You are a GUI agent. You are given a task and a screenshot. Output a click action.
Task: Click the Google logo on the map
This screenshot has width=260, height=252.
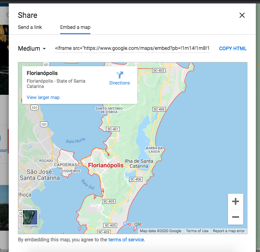pos(133,224)
